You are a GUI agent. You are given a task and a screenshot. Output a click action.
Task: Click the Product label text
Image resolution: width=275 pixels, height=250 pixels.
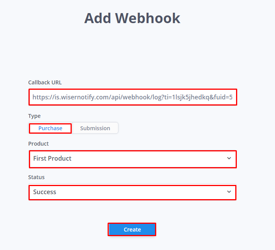[x=39, y=144]
